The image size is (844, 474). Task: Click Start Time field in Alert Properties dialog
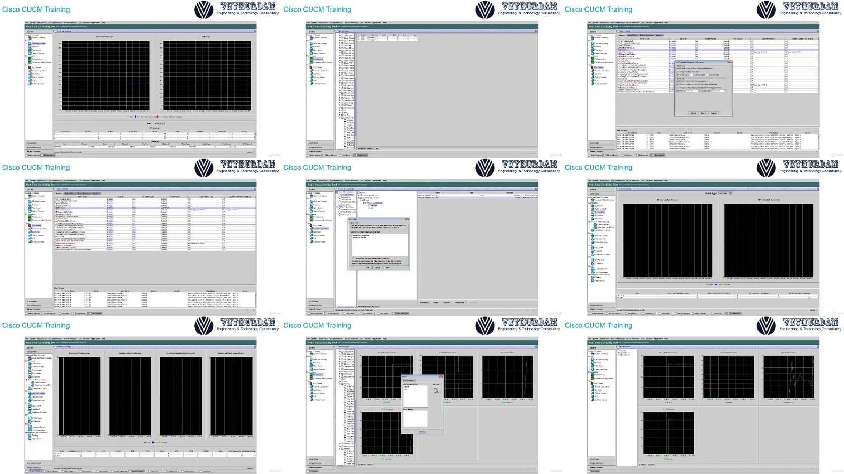692,91
